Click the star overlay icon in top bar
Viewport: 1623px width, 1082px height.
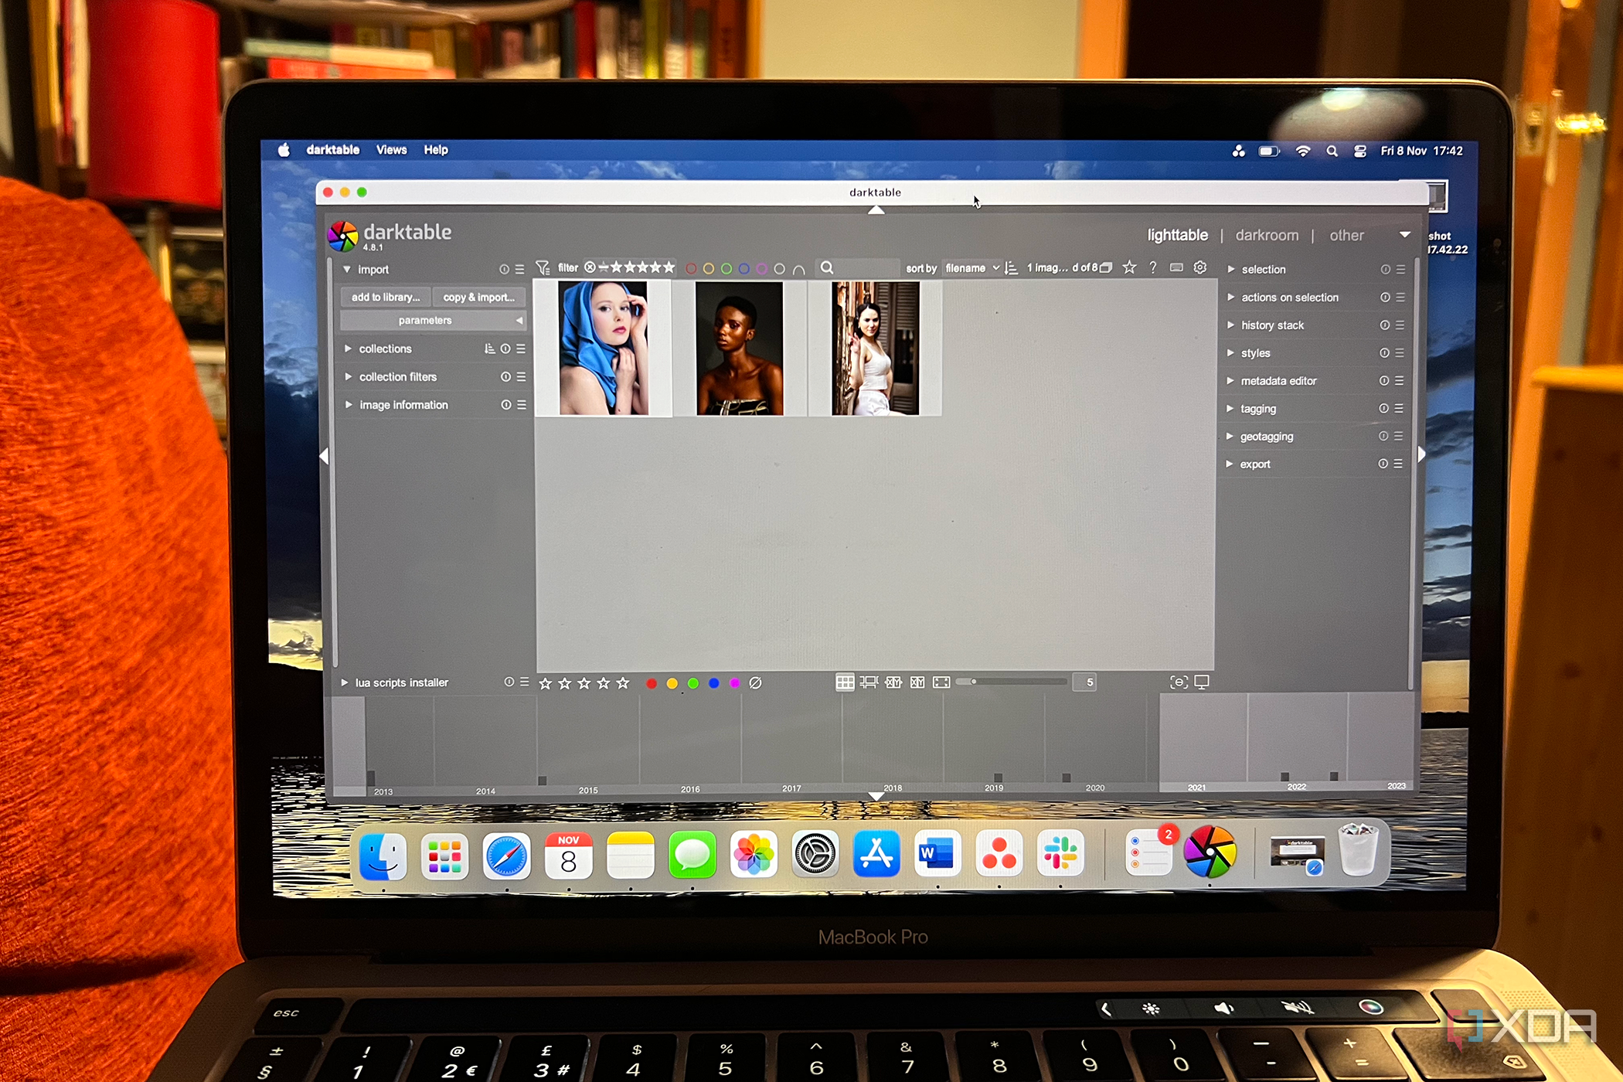(1129, 267)
